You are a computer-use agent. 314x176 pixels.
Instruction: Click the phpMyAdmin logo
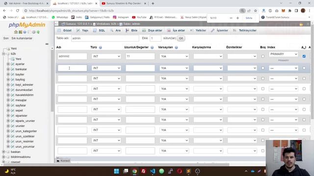pos(27,25)
